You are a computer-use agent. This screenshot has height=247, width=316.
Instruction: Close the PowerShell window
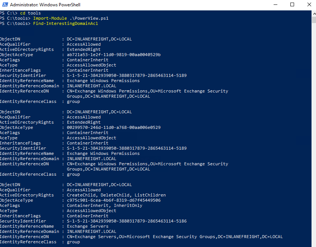[x=310, y=5]
